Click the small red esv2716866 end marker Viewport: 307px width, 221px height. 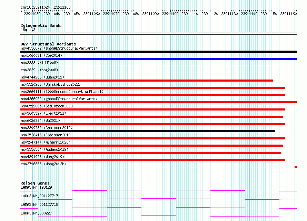click(296, 167)
